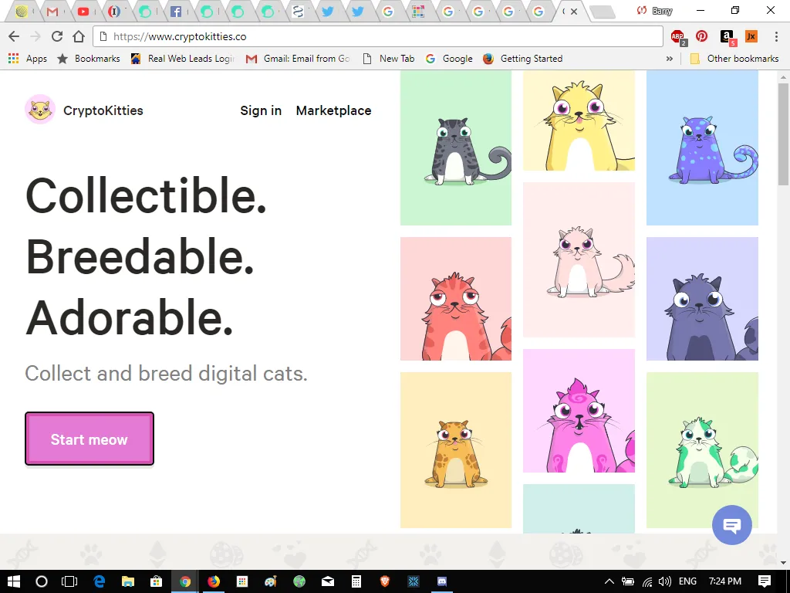Open Discord from the taskbar
The image size is (790, 593).
pyautogui.click(x=442, y=581)
